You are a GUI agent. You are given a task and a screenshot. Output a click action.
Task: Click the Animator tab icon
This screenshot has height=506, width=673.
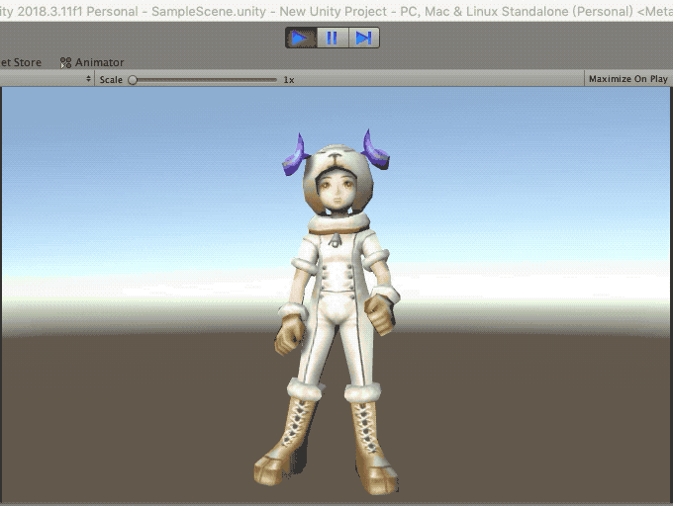pos(65,63)
